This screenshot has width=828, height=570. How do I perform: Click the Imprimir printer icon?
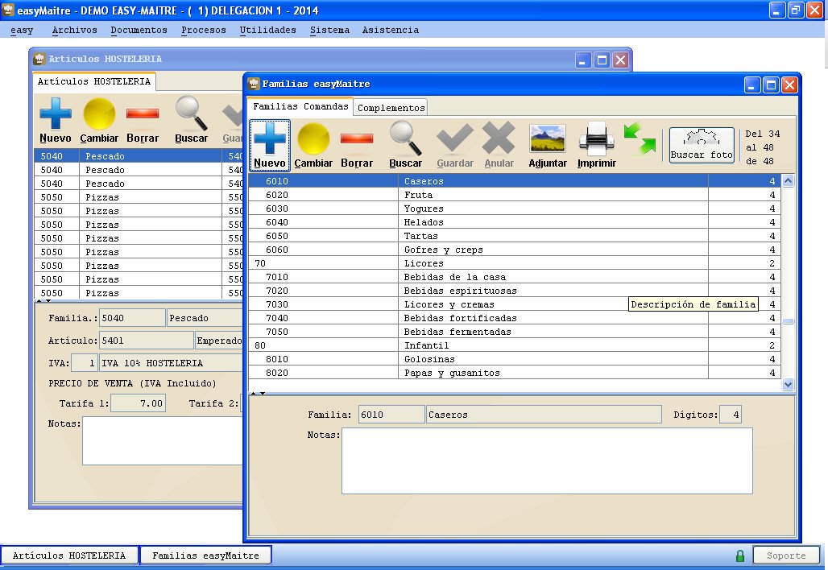tap(597, 145)
